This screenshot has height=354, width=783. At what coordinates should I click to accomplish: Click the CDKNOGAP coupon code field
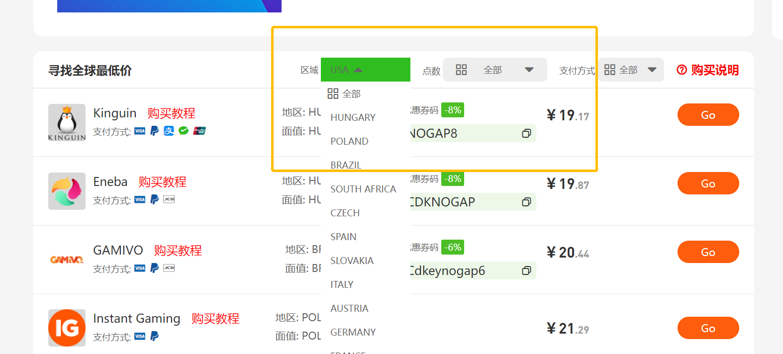(x=473, y=202)
